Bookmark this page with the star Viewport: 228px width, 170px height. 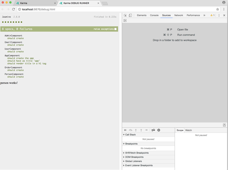coord(217,9)
